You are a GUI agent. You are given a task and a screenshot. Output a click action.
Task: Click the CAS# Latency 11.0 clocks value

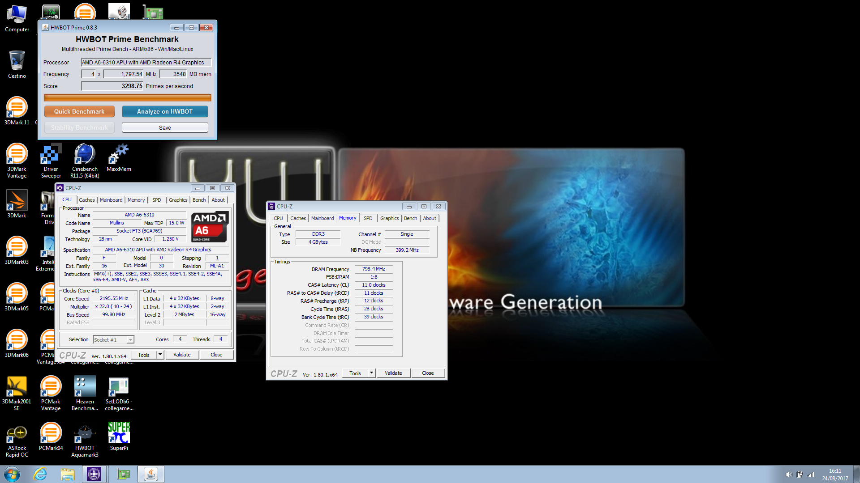(374, 285)
